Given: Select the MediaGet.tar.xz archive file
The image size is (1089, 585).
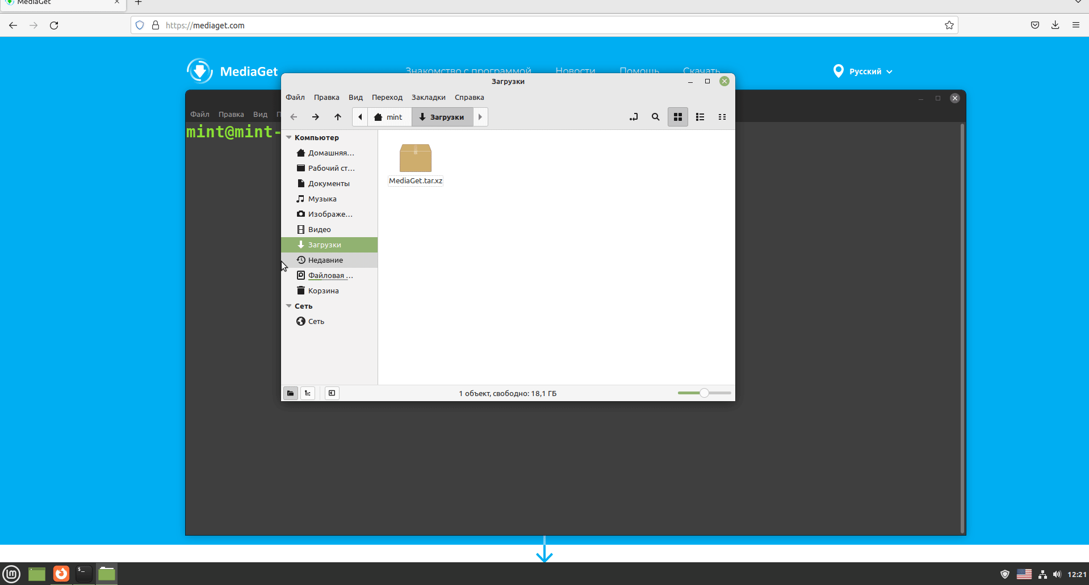Looking at the screenshot, I should click(x=416, y=164).
